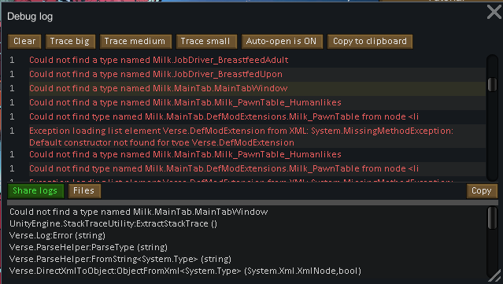Screen dimensions: 503x284
Task: Select Trace medium option
Action: pos(135,42)
